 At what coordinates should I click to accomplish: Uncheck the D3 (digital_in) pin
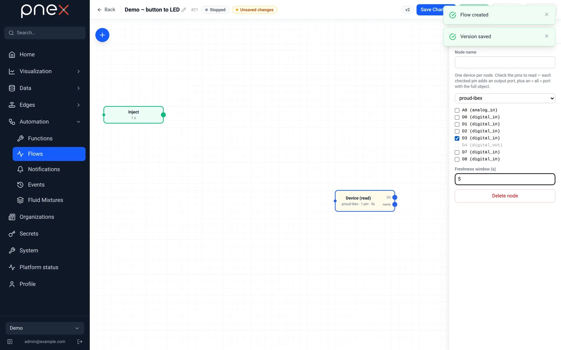pos(457,138)
